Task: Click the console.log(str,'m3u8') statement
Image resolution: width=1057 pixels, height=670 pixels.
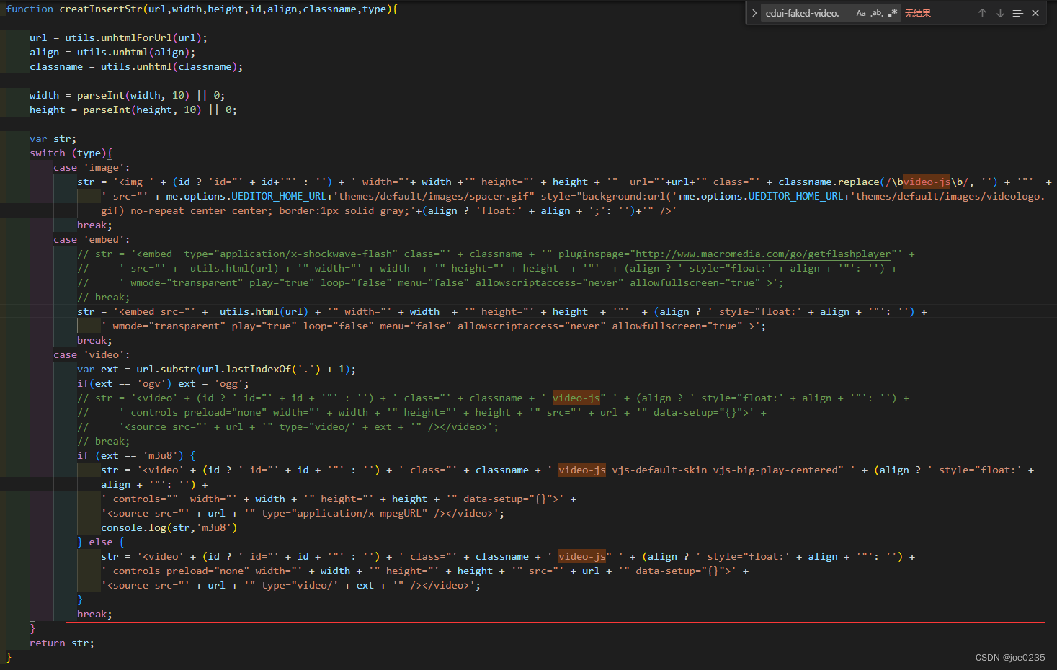Action: [169, 527]
